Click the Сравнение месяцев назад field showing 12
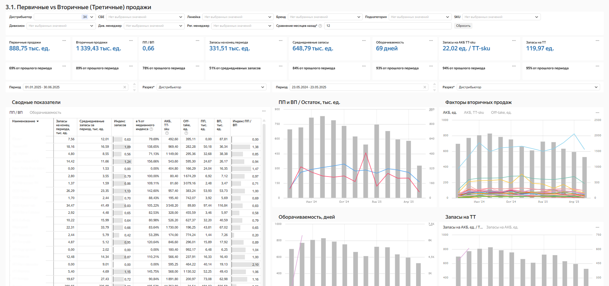The image size is (609, 286). coord(388,26)
